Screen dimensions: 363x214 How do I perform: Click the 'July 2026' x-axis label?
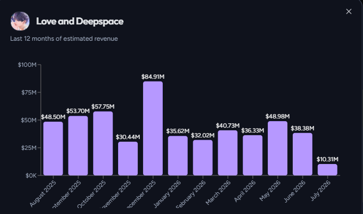(x=320, y=191)
